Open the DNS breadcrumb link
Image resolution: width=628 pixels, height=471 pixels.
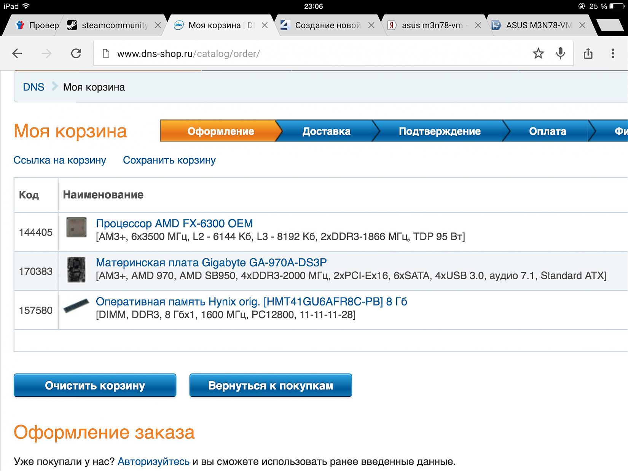[x=33, y=87]
